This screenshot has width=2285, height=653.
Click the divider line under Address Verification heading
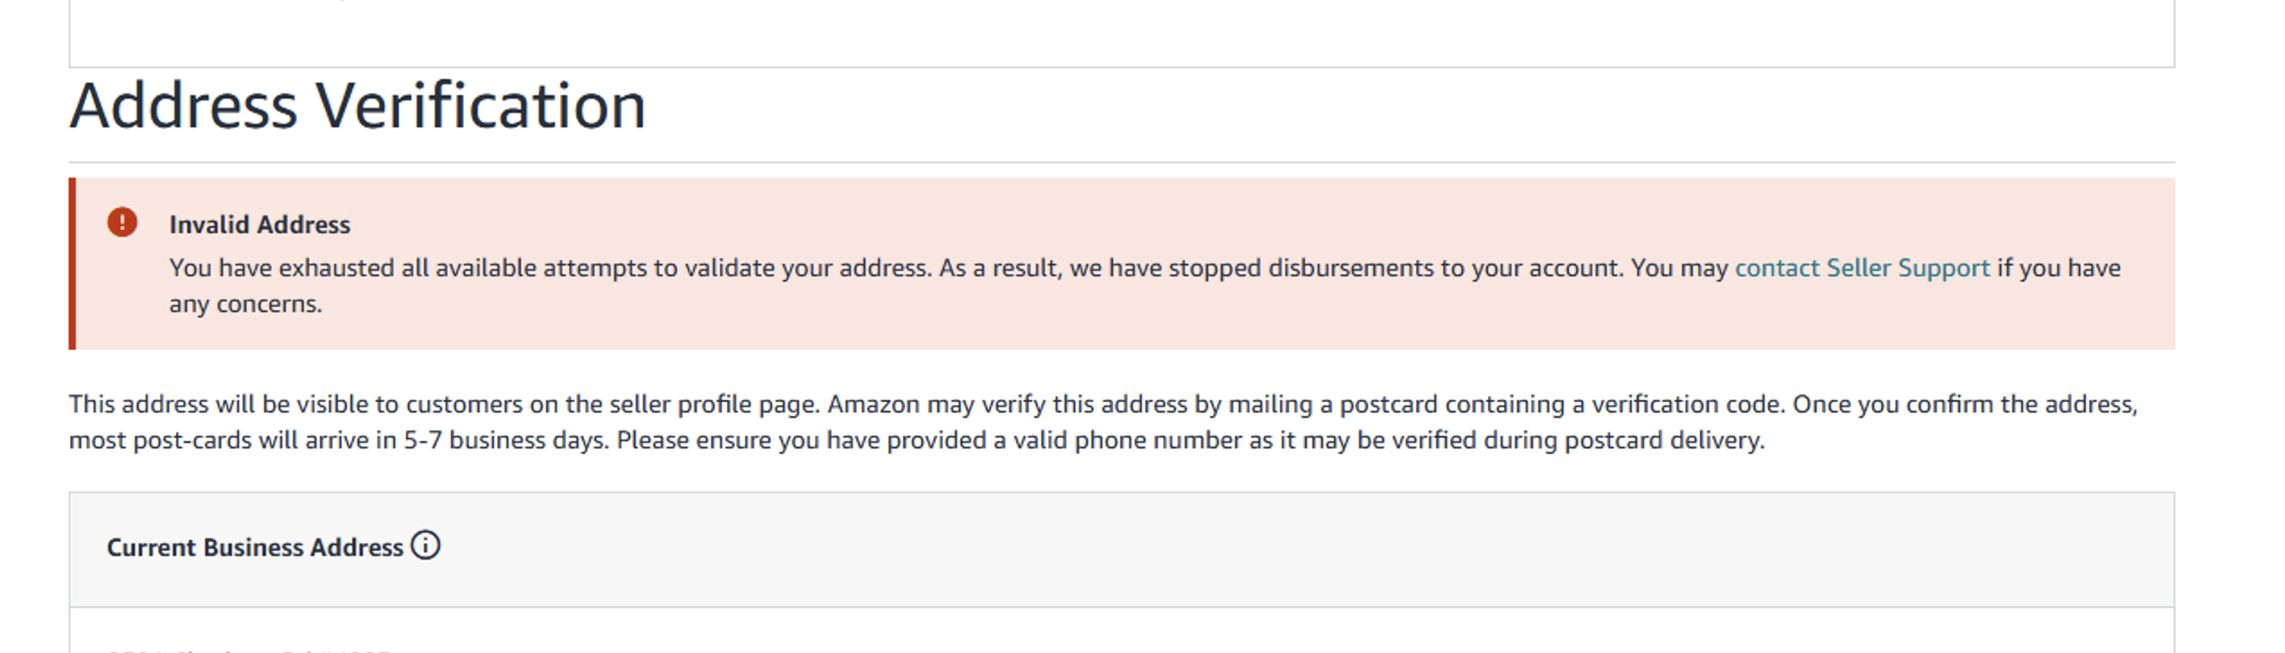(1122, 162)
